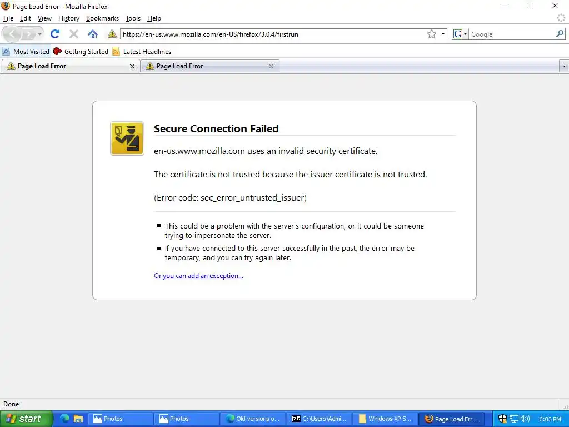Switch to the 'Windows XP S...' folder window
The height and width of the screenshot is (427, 569).
(x=385, y=419)
